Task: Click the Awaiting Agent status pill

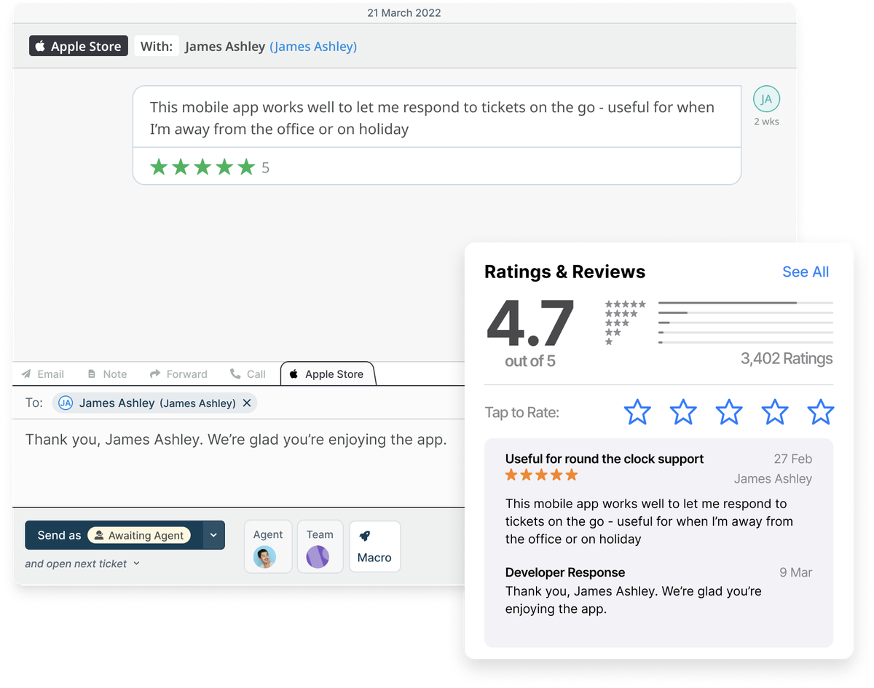Action: pos(139,535)
